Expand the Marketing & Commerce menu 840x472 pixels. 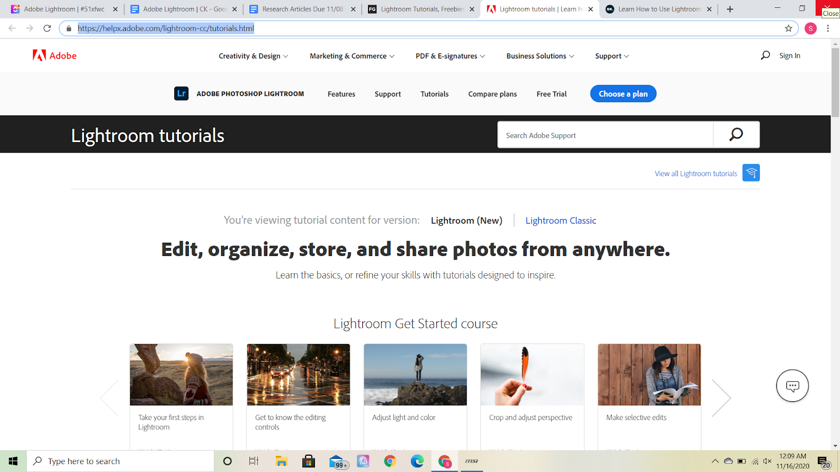[352, 56]
